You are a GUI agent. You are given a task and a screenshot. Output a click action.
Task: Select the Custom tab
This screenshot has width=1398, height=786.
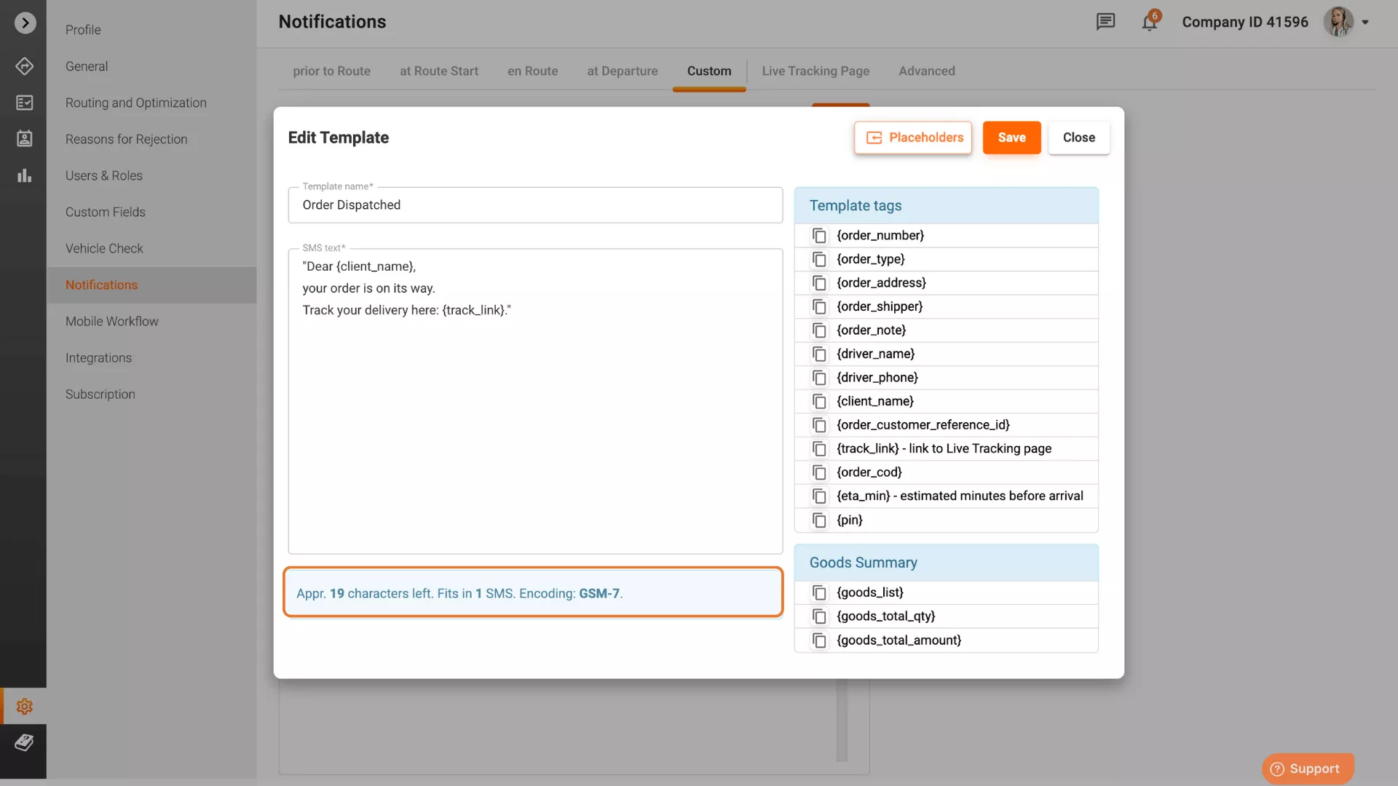click(709, 71)
